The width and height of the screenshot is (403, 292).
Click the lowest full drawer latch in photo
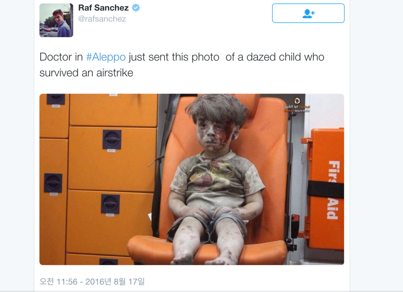pyautogui.click(x=110, y=204)
